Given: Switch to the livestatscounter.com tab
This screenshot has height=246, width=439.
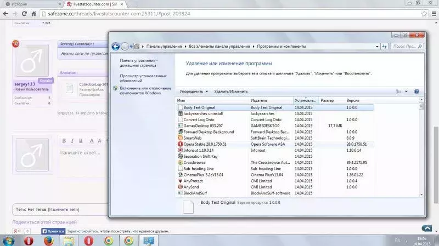Looking at the screenshot, I should click(x=95, y=4).
